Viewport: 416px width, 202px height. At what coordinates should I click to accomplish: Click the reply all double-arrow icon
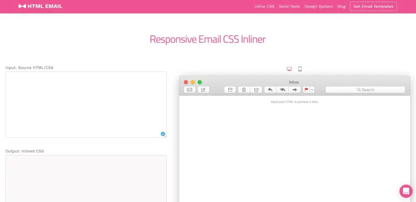[x=282, y=90]
